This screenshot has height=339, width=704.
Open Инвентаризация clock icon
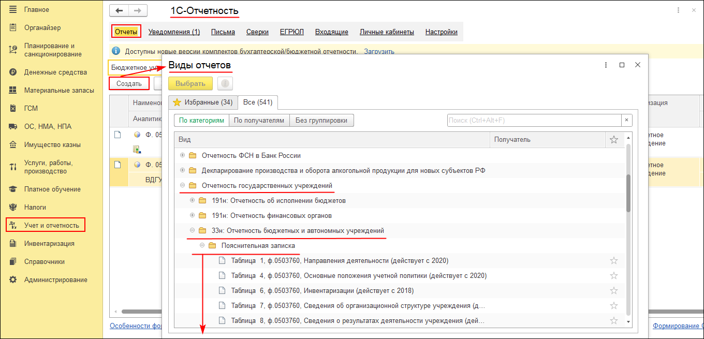pos(13,244)
